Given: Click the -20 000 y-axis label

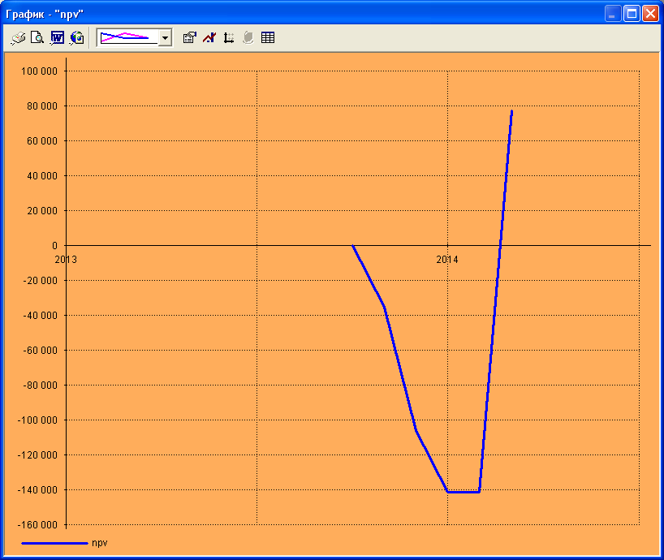Looking at the screenshot, I should pos(40,281).
